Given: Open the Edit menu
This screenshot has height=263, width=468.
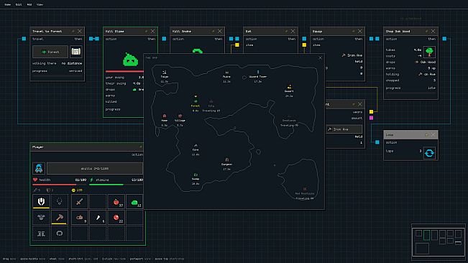Looking at the screenshot, I should click(x=19, y=4).
